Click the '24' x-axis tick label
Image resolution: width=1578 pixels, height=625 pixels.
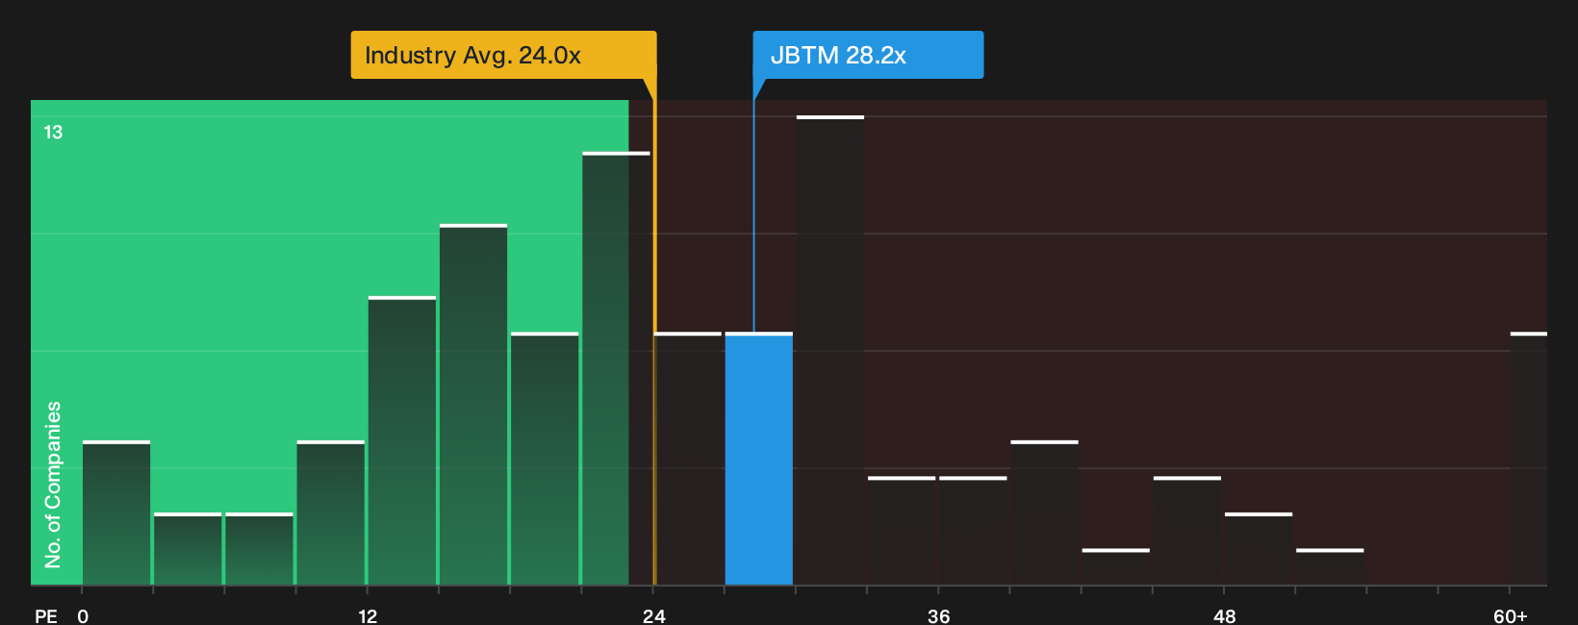(654, 616)
